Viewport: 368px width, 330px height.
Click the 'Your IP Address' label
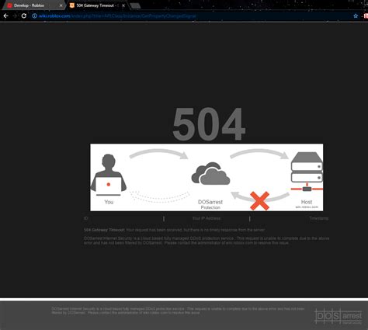tap(207, 218)
